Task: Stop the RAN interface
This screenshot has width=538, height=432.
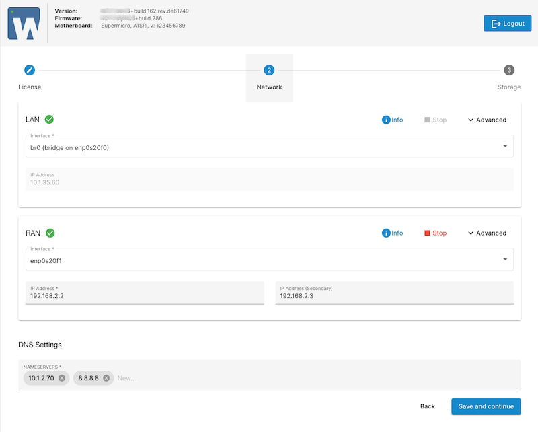Action: (435, 233)
